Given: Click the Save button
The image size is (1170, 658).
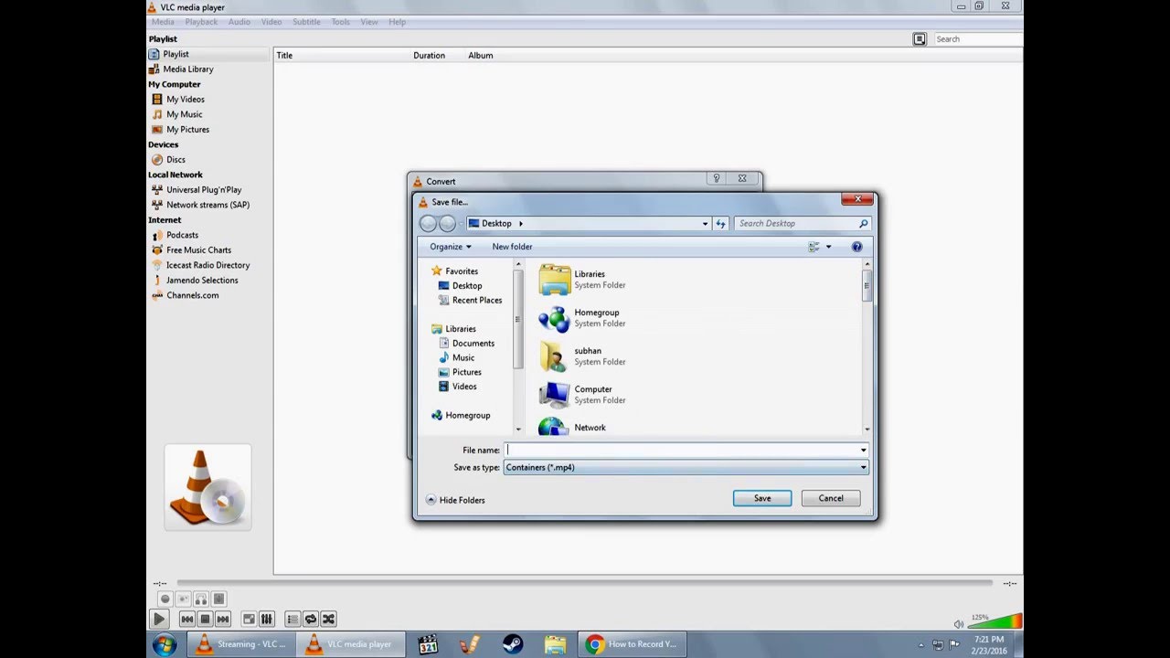Looking at the screenshot, I should pyautogui.click(x=762, y=498).
